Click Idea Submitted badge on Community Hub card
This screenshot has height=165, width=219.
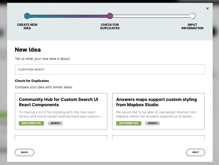click(31, 123)
